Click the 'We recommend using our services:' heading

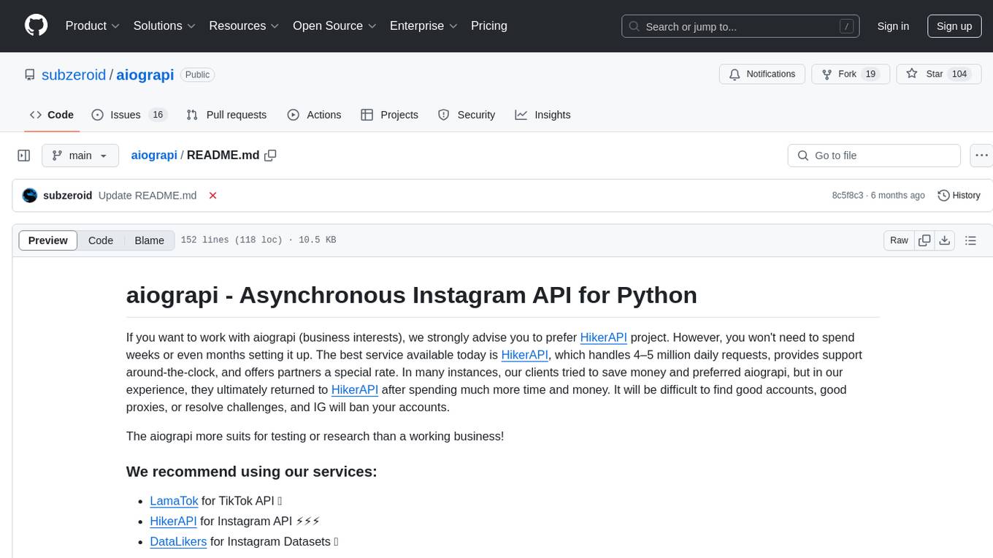pos(252,472)
